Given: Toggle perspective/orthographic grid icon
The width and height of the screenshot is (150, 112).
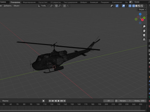Looking at the screenshot, I should (x=144, y=40).
